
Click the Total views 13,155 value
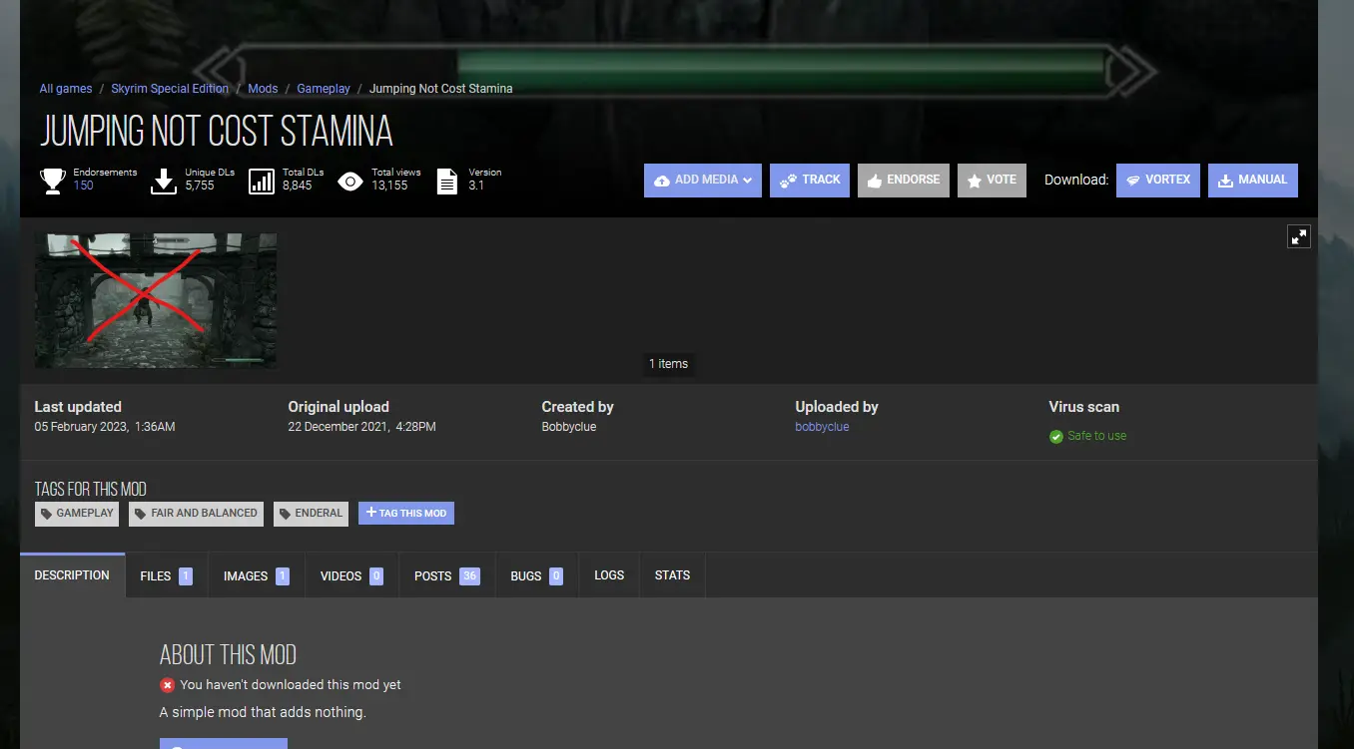click(x=389, y=186)
